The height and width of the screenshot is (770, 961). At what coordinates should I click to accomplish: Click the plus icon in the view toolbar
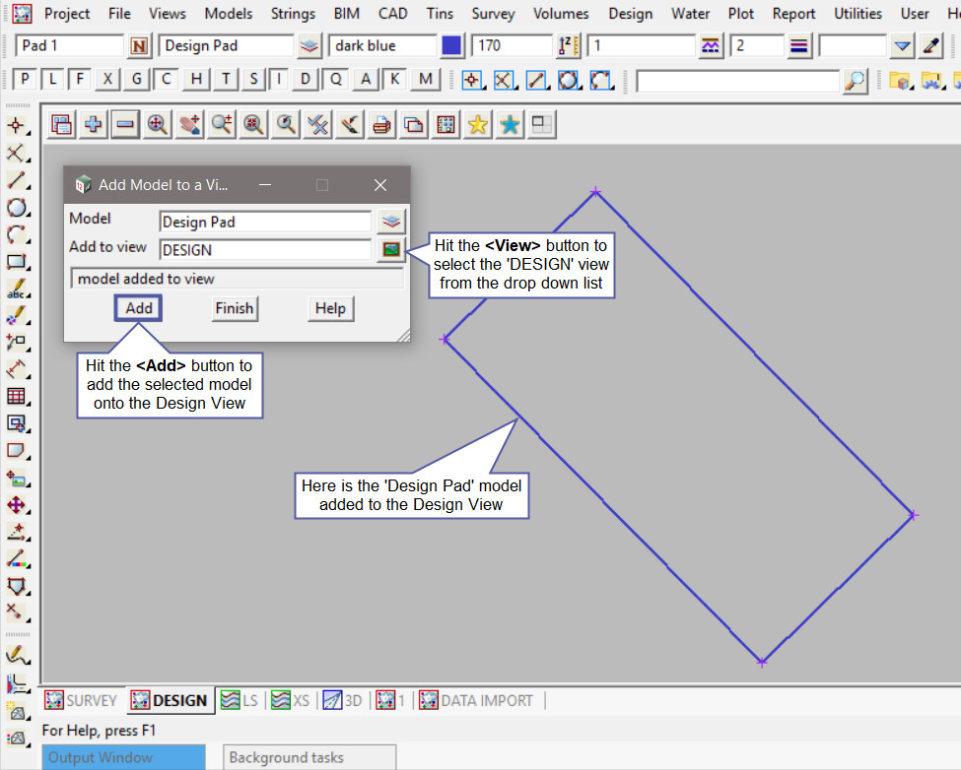(94, 124)
